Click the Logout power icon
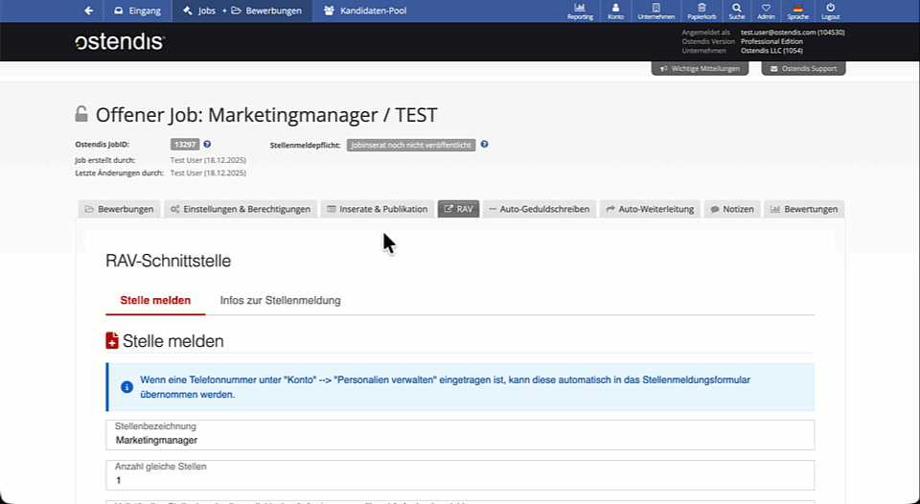 (x=830, y=11)
